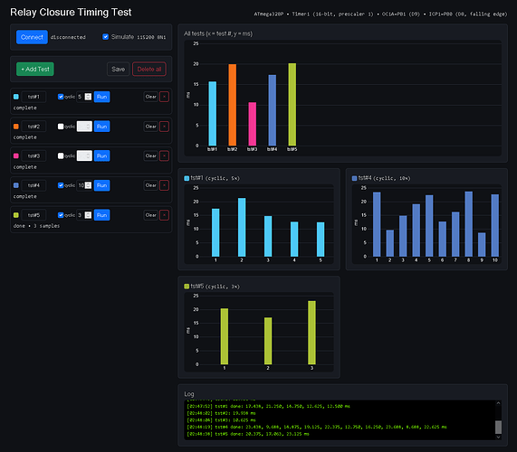
Task: Click the red X icon for tst#3
Action: tap(164, 155)
